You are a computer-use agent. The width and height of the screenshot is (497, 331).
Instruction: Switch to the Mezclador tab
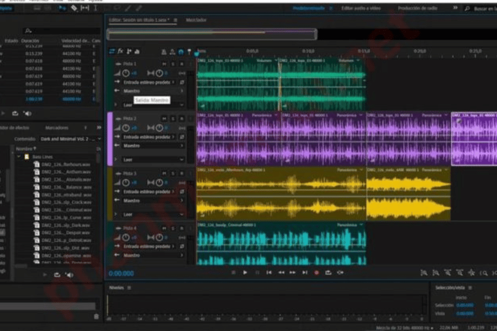[197, 19]
